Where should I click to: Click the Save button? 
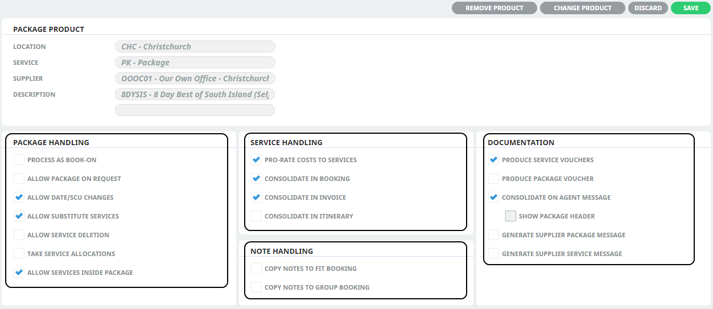point(690,8)
